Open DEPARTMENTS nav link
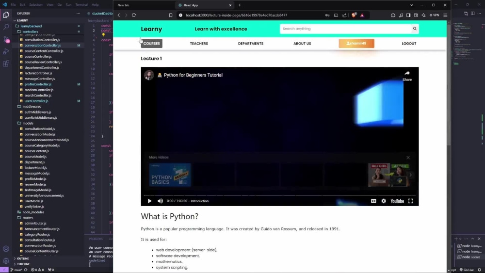The width and height of the screenshot is (485, 273). tap(251, 44)
